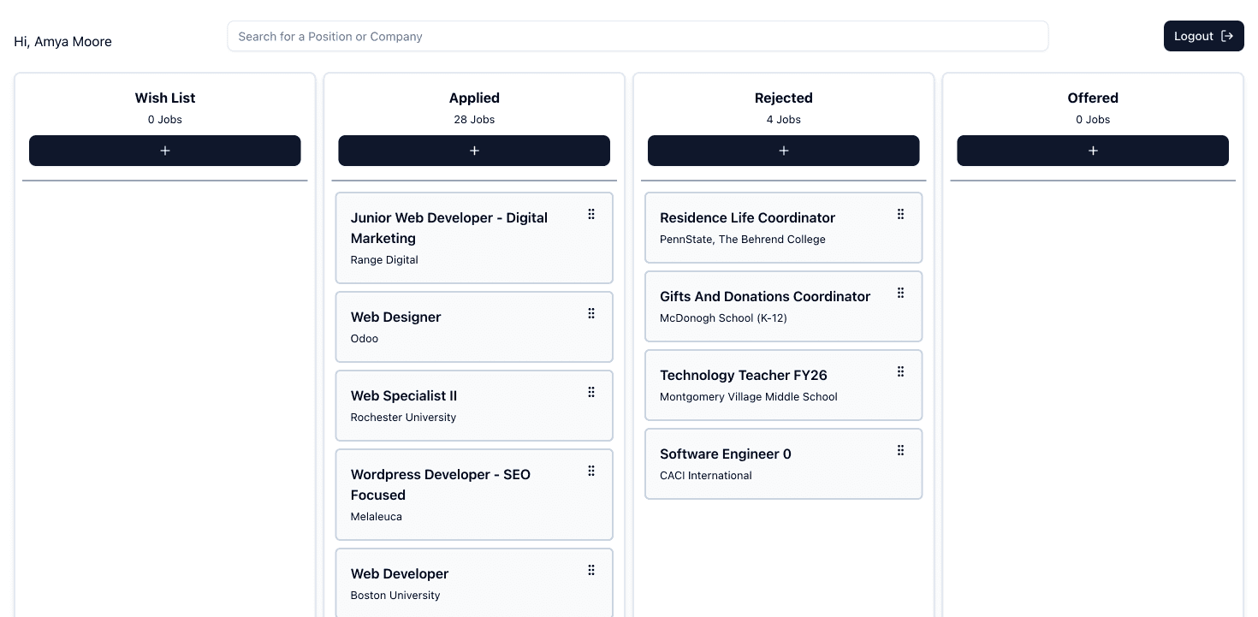
Task: Add a job to the Offered column
Action: pyautogui.click(x=1093, y=151)
